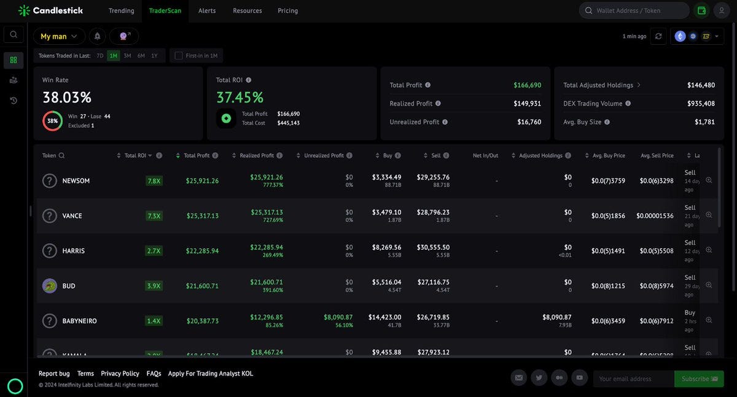The width and height of the screenshot is (737, 397).
Task: Open the sidebar search icon
Action: [x=14, y=34]
